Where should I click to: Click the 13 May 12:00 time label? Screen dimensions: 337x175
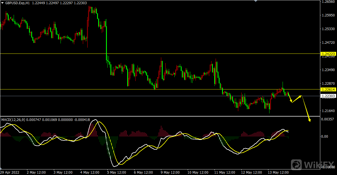(x=279, y=172)
